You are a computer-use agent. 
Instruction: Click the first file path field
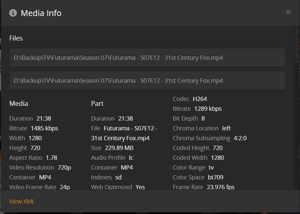pos(147,58)
